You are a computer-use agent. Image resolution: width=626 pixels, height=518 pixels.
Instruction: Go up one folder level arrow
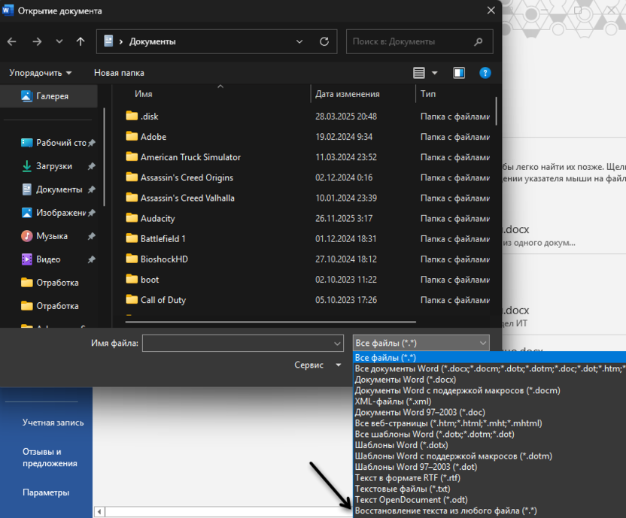click(x=81, y=41)
